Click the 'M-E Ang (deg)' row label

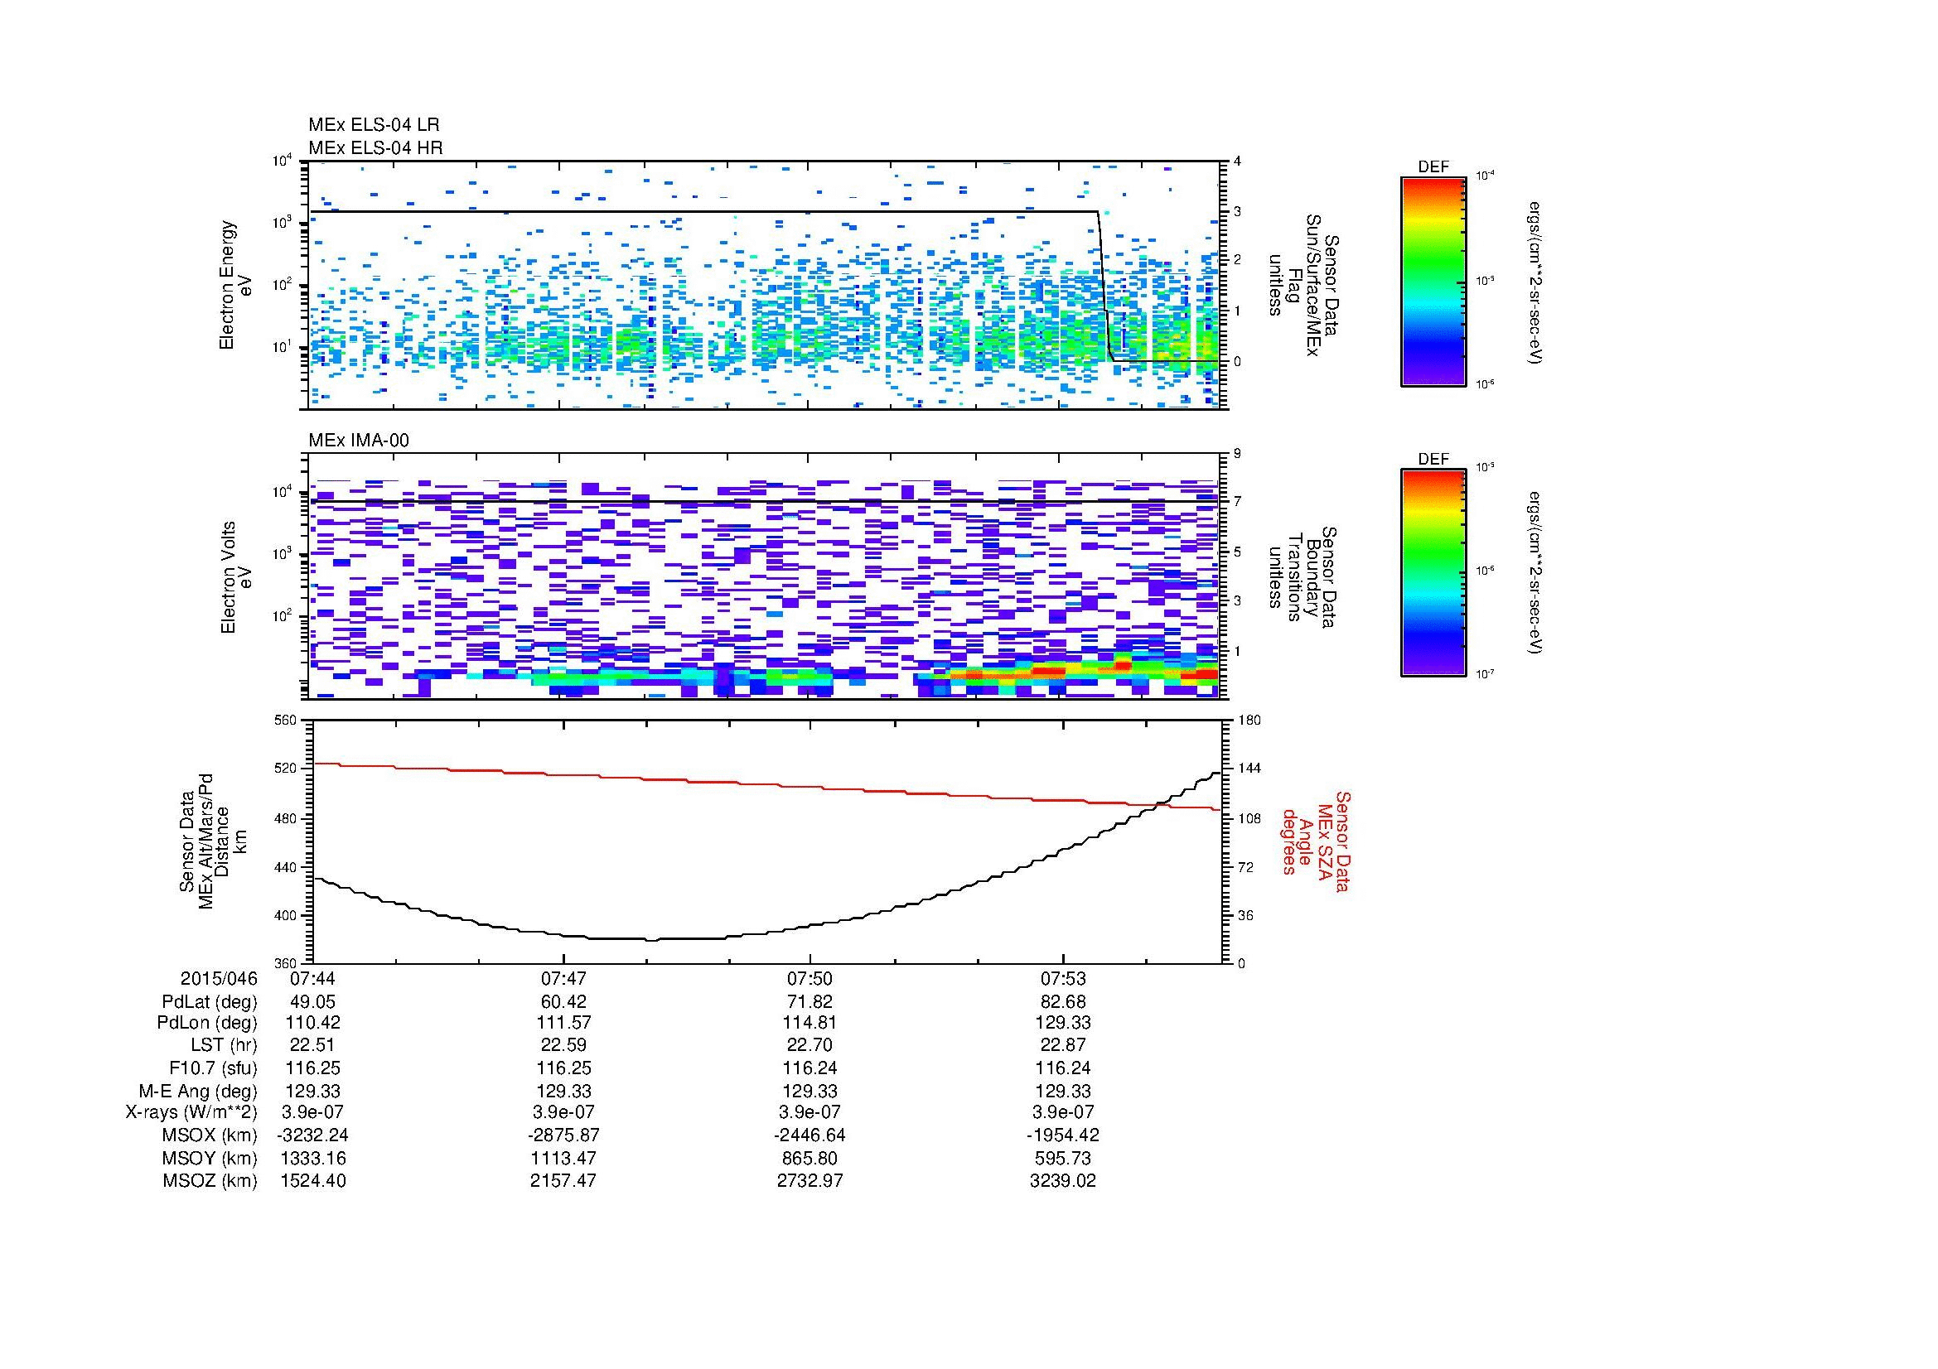tap(197, 1091)
